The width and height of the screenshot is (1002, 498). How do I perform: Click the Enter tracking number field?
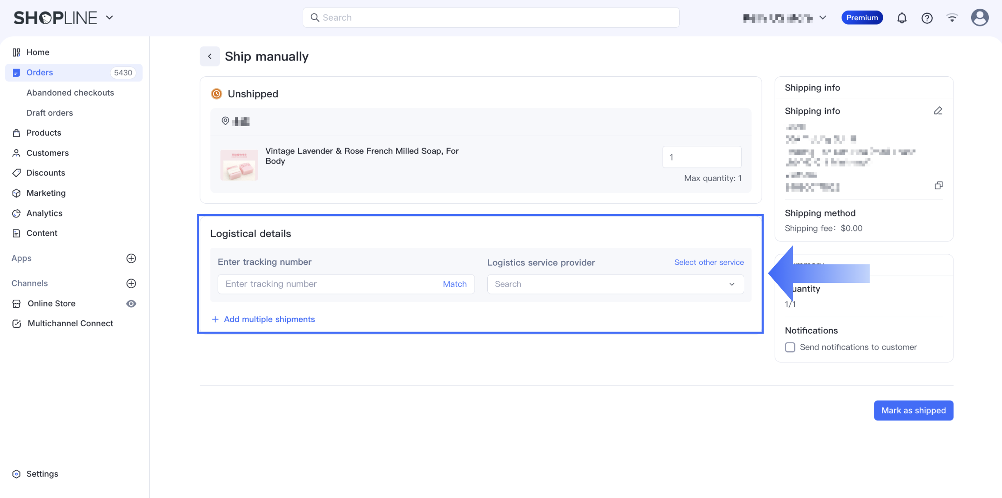click(329, 284)
